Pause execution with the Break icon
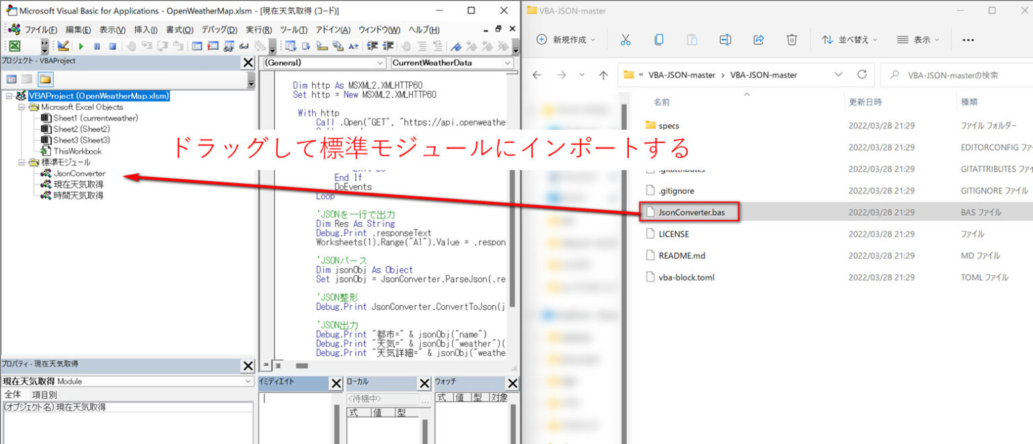Image resolution: width=1033 pixels, height=444 pixels. [97, 46]
